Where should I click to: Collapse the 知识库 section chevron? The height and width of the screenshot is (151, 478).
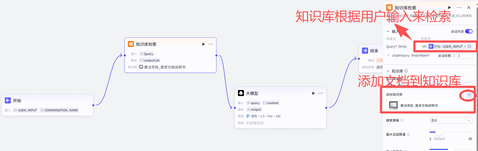coord(388,71)
